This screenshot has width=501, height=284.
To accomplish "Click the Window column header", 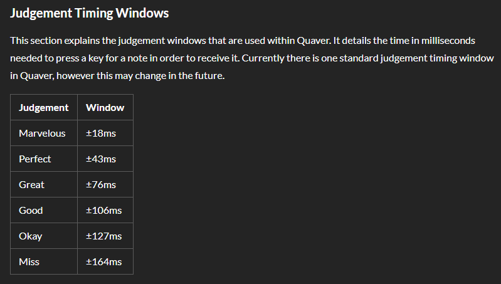I will click(105, 107).
